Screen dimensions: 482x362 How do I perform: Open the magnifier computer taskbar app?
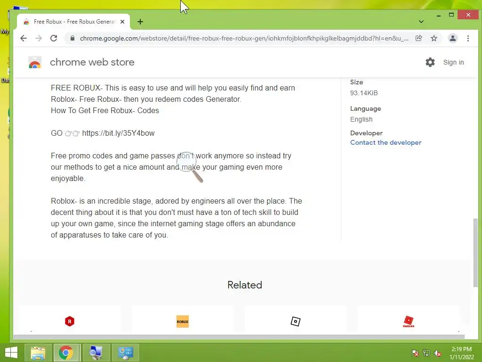(x=96, y=353)
